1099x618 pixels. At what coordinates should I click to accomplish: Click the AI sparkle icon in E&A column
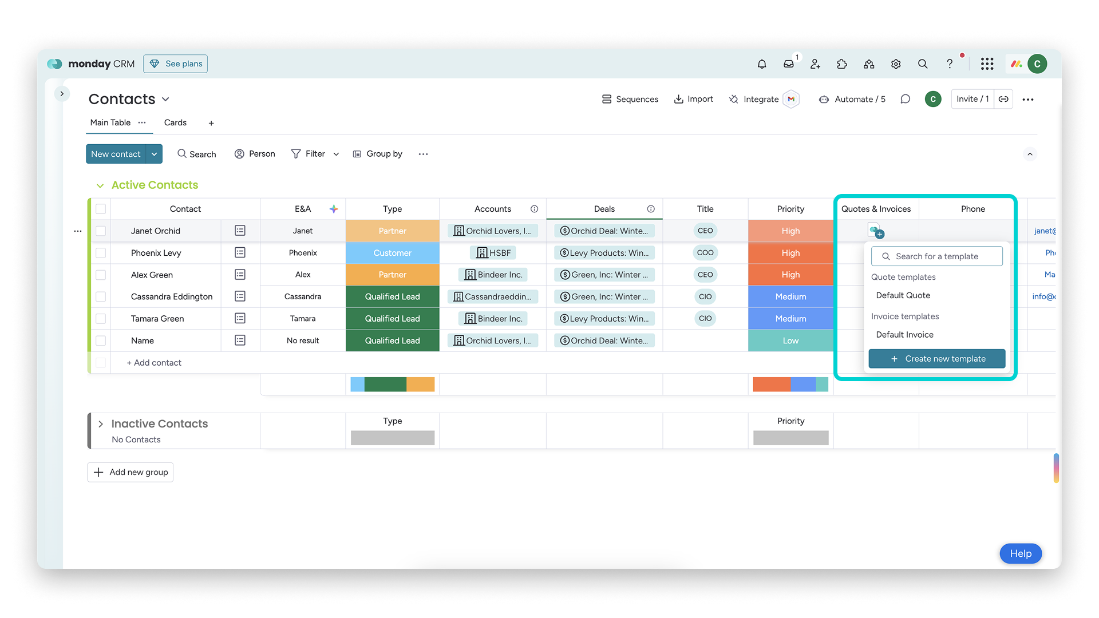[334, 209]
